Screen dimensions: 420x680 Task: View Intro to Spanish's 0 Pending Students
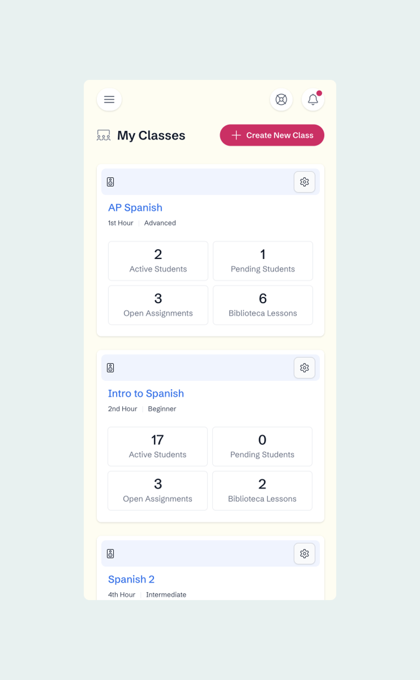tap(262, 446)
